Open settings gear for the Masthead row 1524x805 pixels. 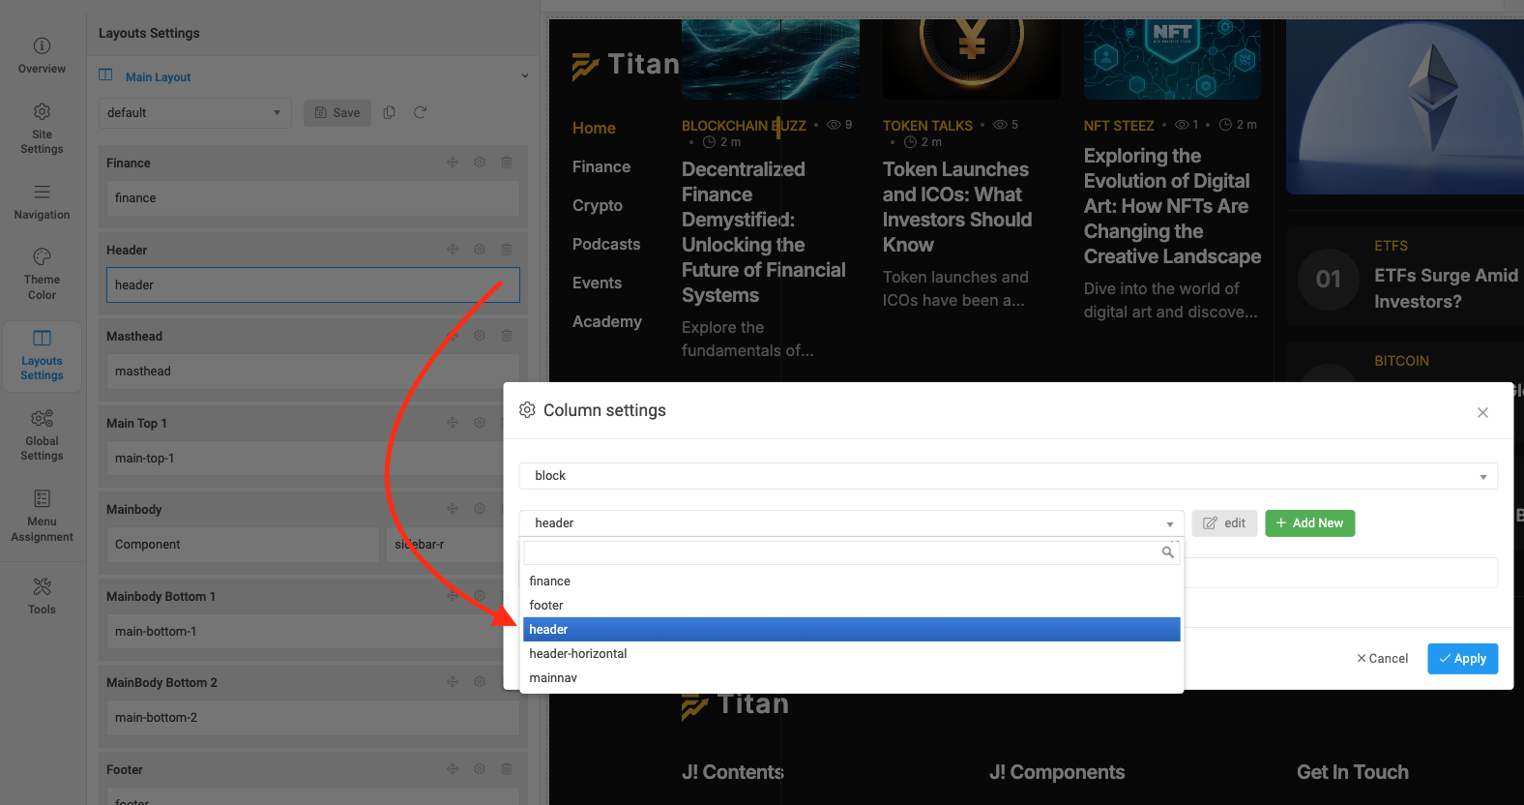click(480, 336)
